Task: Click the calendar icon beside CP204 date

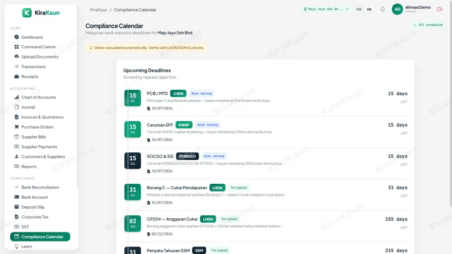Action: pos(149,234)
